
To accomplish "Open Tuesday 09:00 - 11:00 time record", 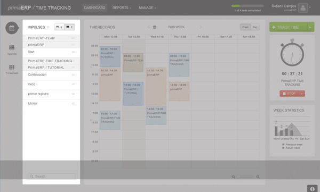I will click(133, 63).
